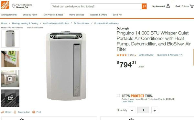Screen dimensions: 194x120
Task: Click the Share arrow icon
Action: (3, 112)
